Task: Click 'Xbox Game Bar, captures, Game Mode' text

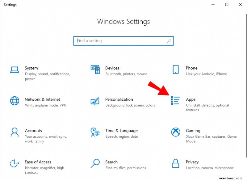Action: point(211,139)
